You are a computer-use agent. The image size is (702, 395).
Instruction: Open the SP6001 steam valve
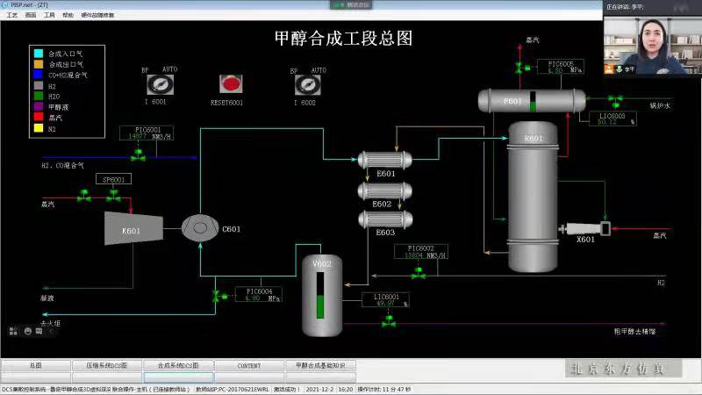pyautogui.click(x=114, y=195)
